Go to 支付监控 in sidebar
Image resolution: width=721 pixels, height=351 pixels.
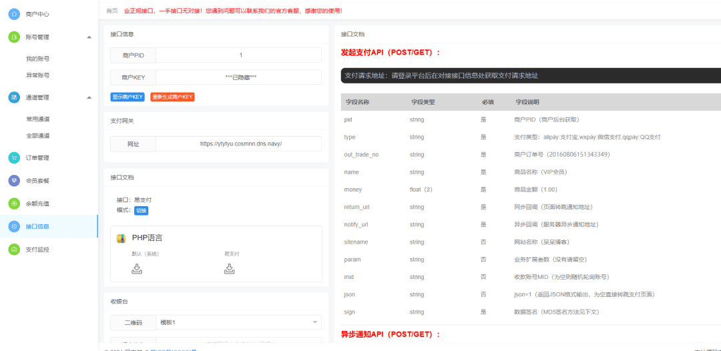click(37, 250)
